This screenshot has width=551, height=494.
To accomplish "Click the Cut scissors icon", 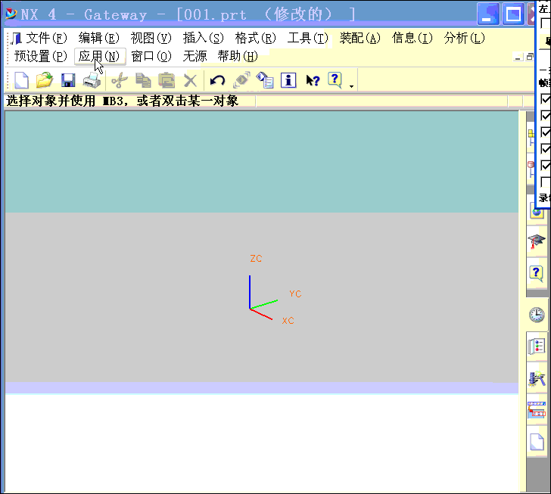I will 120,80.
